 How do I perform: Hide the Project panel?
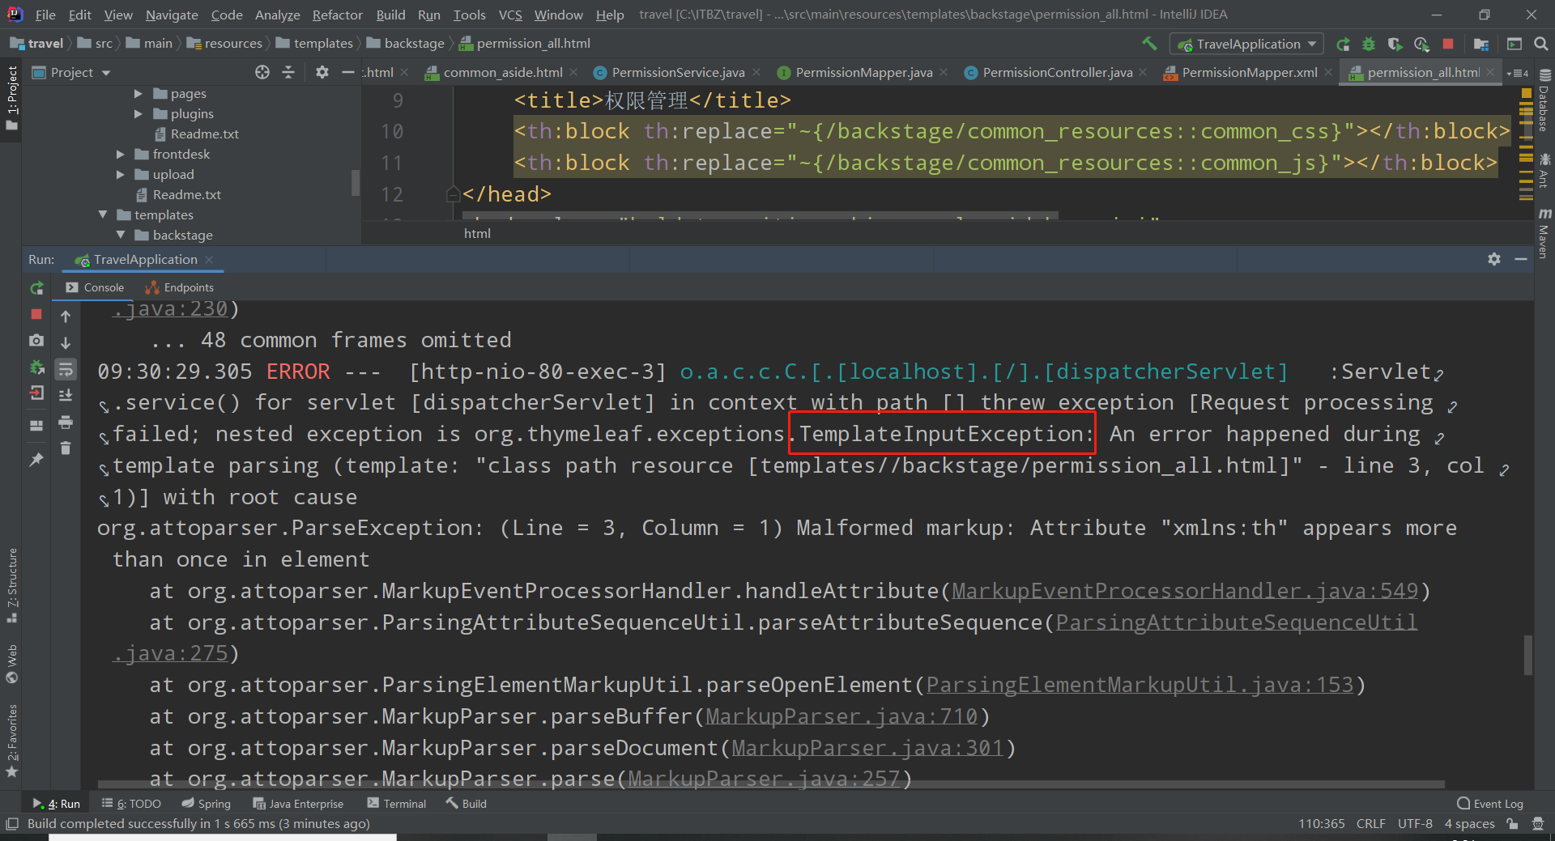click(x=348, y=72)
